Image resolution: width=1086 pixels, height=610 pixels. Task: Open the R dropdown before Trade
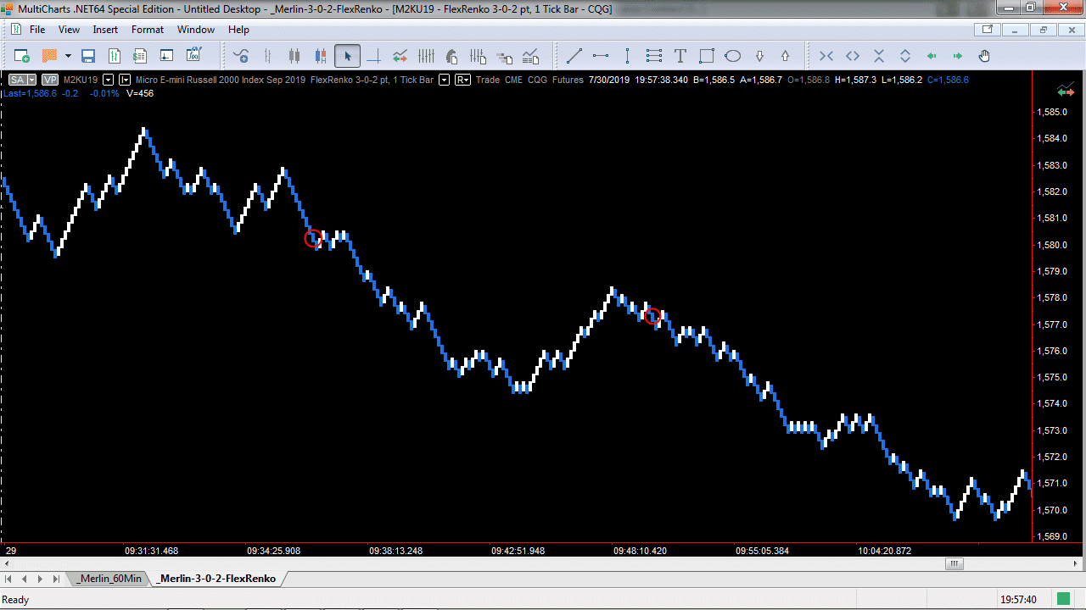point(463,80)
